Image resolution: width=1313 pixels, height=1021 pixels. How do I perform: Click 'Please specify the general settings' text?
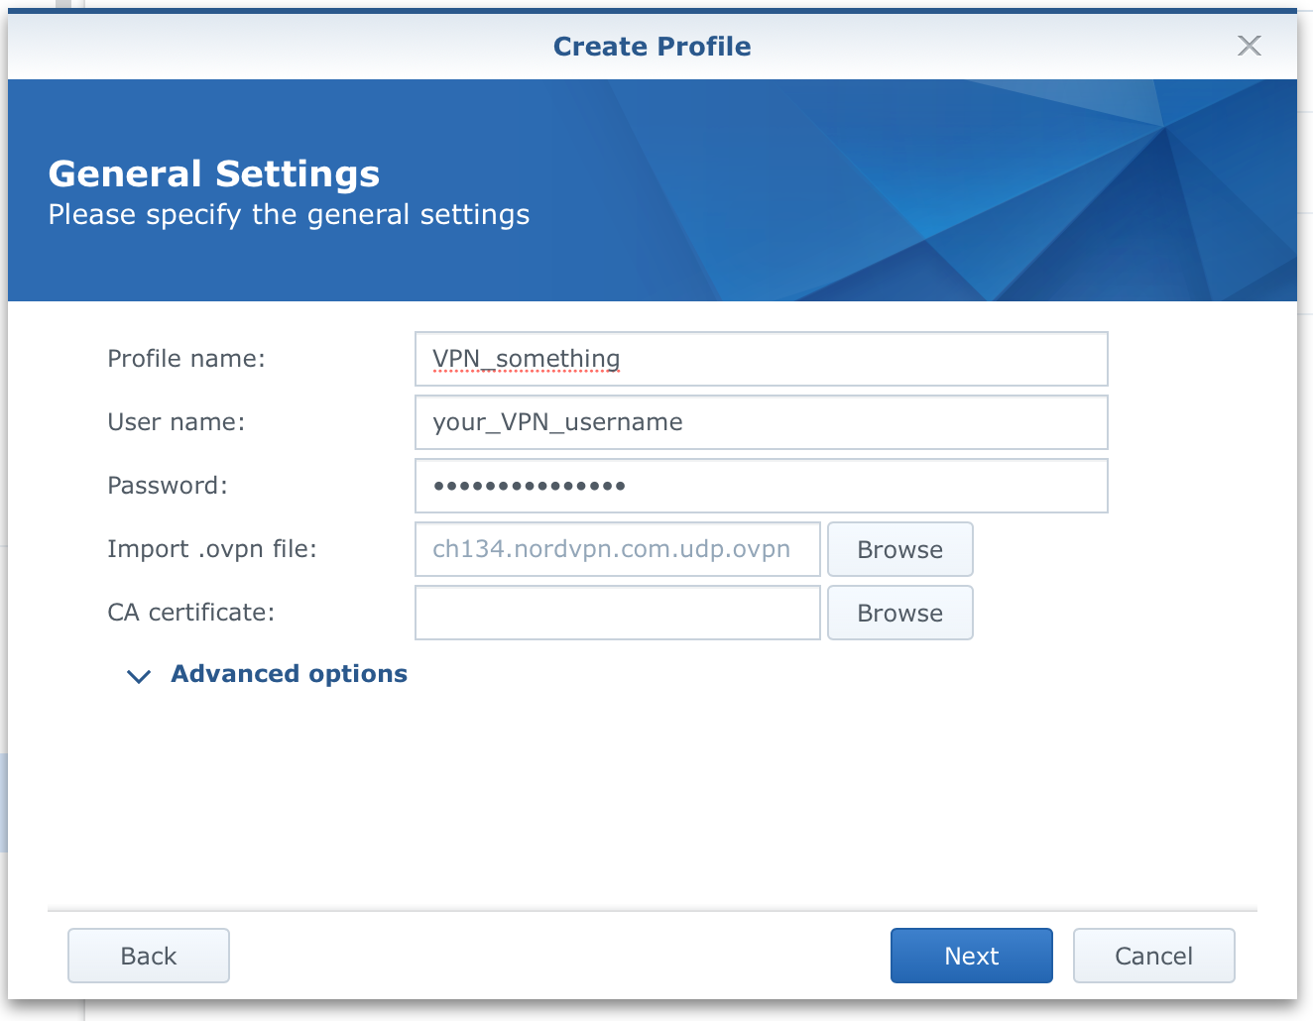pyautogui.click(x=289, y=215)
